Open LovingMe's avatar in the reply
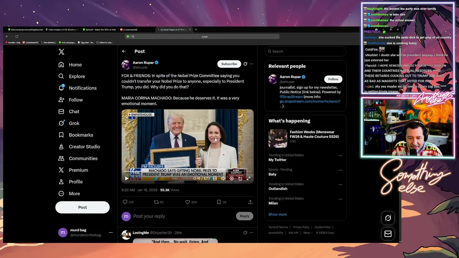The width and height of the screenshot is (459, 258). tap(126, 235)
